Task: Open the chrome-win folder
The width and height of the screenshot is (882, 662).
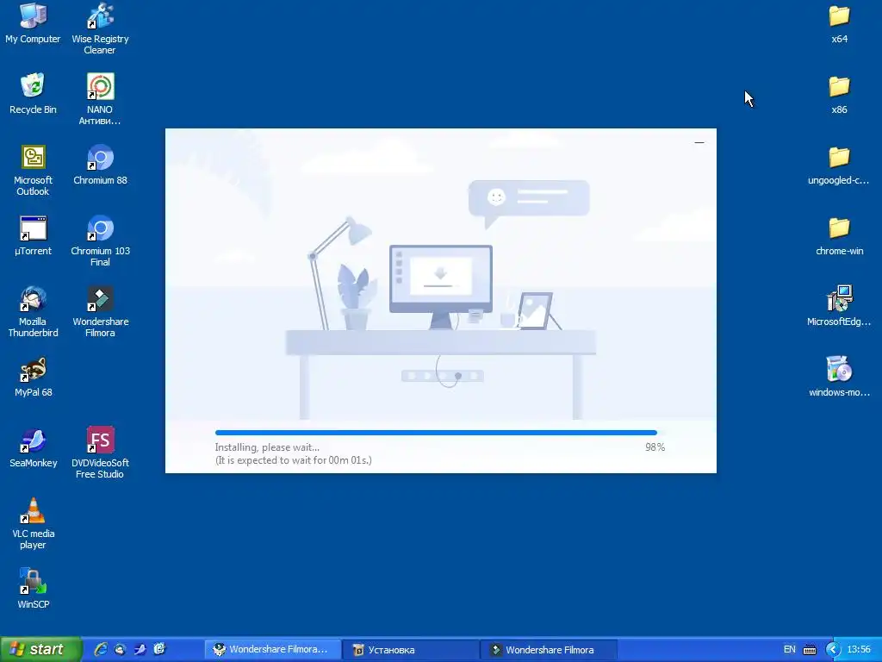Action: (839, 234)
